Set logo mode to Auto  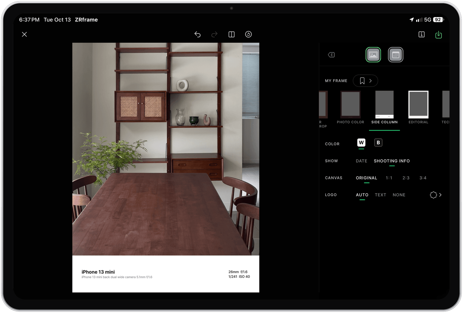pos(362,195)
